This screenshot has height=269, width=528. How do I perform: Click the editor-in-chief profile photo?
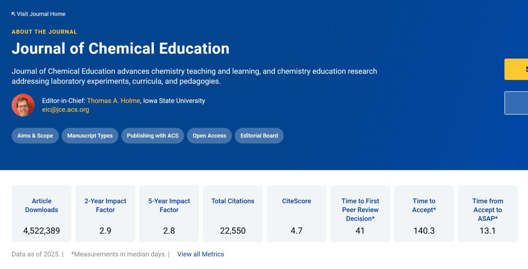tap(23, 105)
